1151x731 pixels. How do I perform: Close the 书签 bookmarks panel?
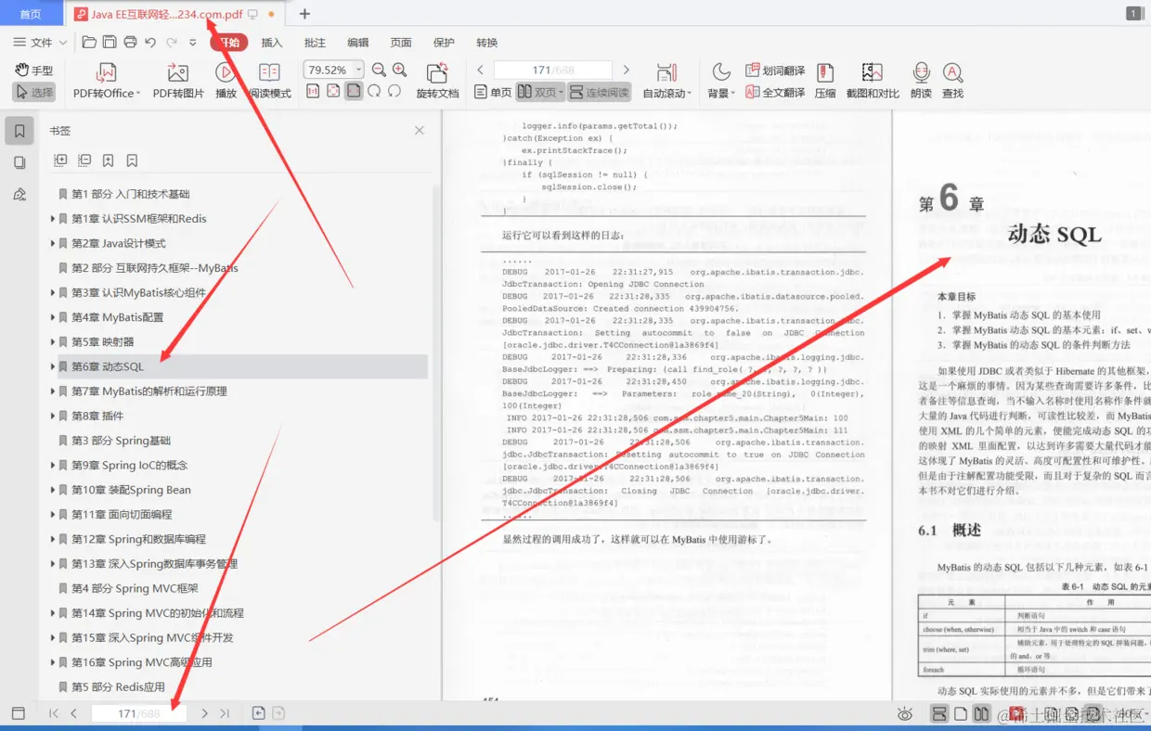[420, 131]
